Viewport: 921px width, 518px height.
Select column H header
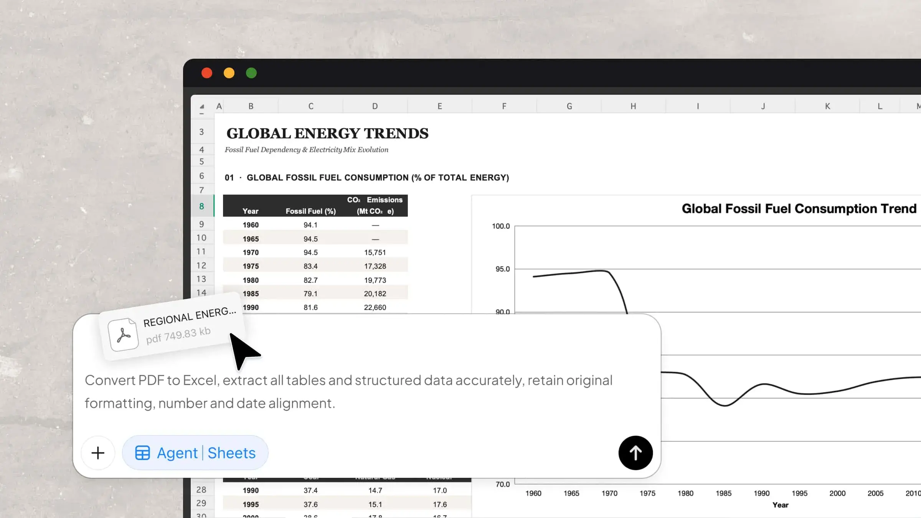[633, 106]
